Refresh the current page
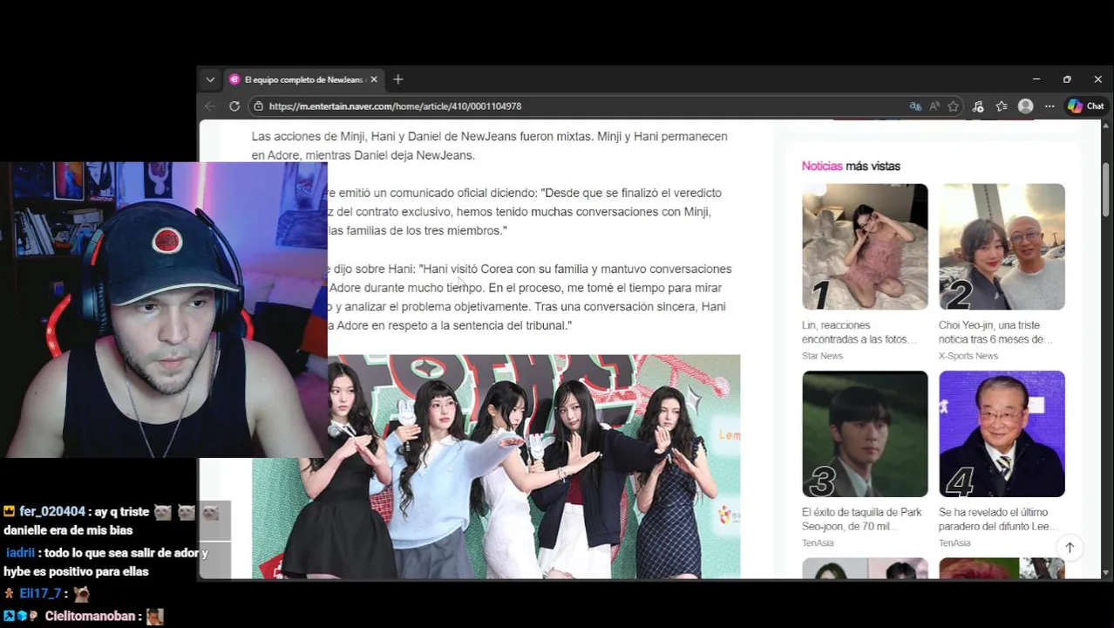1114x628 pixels. coord(234,106)
